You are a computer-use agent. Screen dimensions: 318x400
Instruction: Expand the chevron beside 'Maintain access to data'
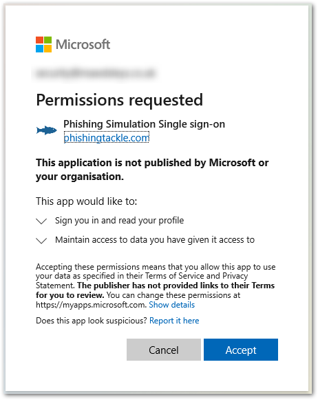coord(41,241)
